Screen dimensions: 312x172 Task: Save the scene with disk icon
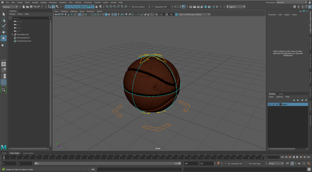(31, 7)
